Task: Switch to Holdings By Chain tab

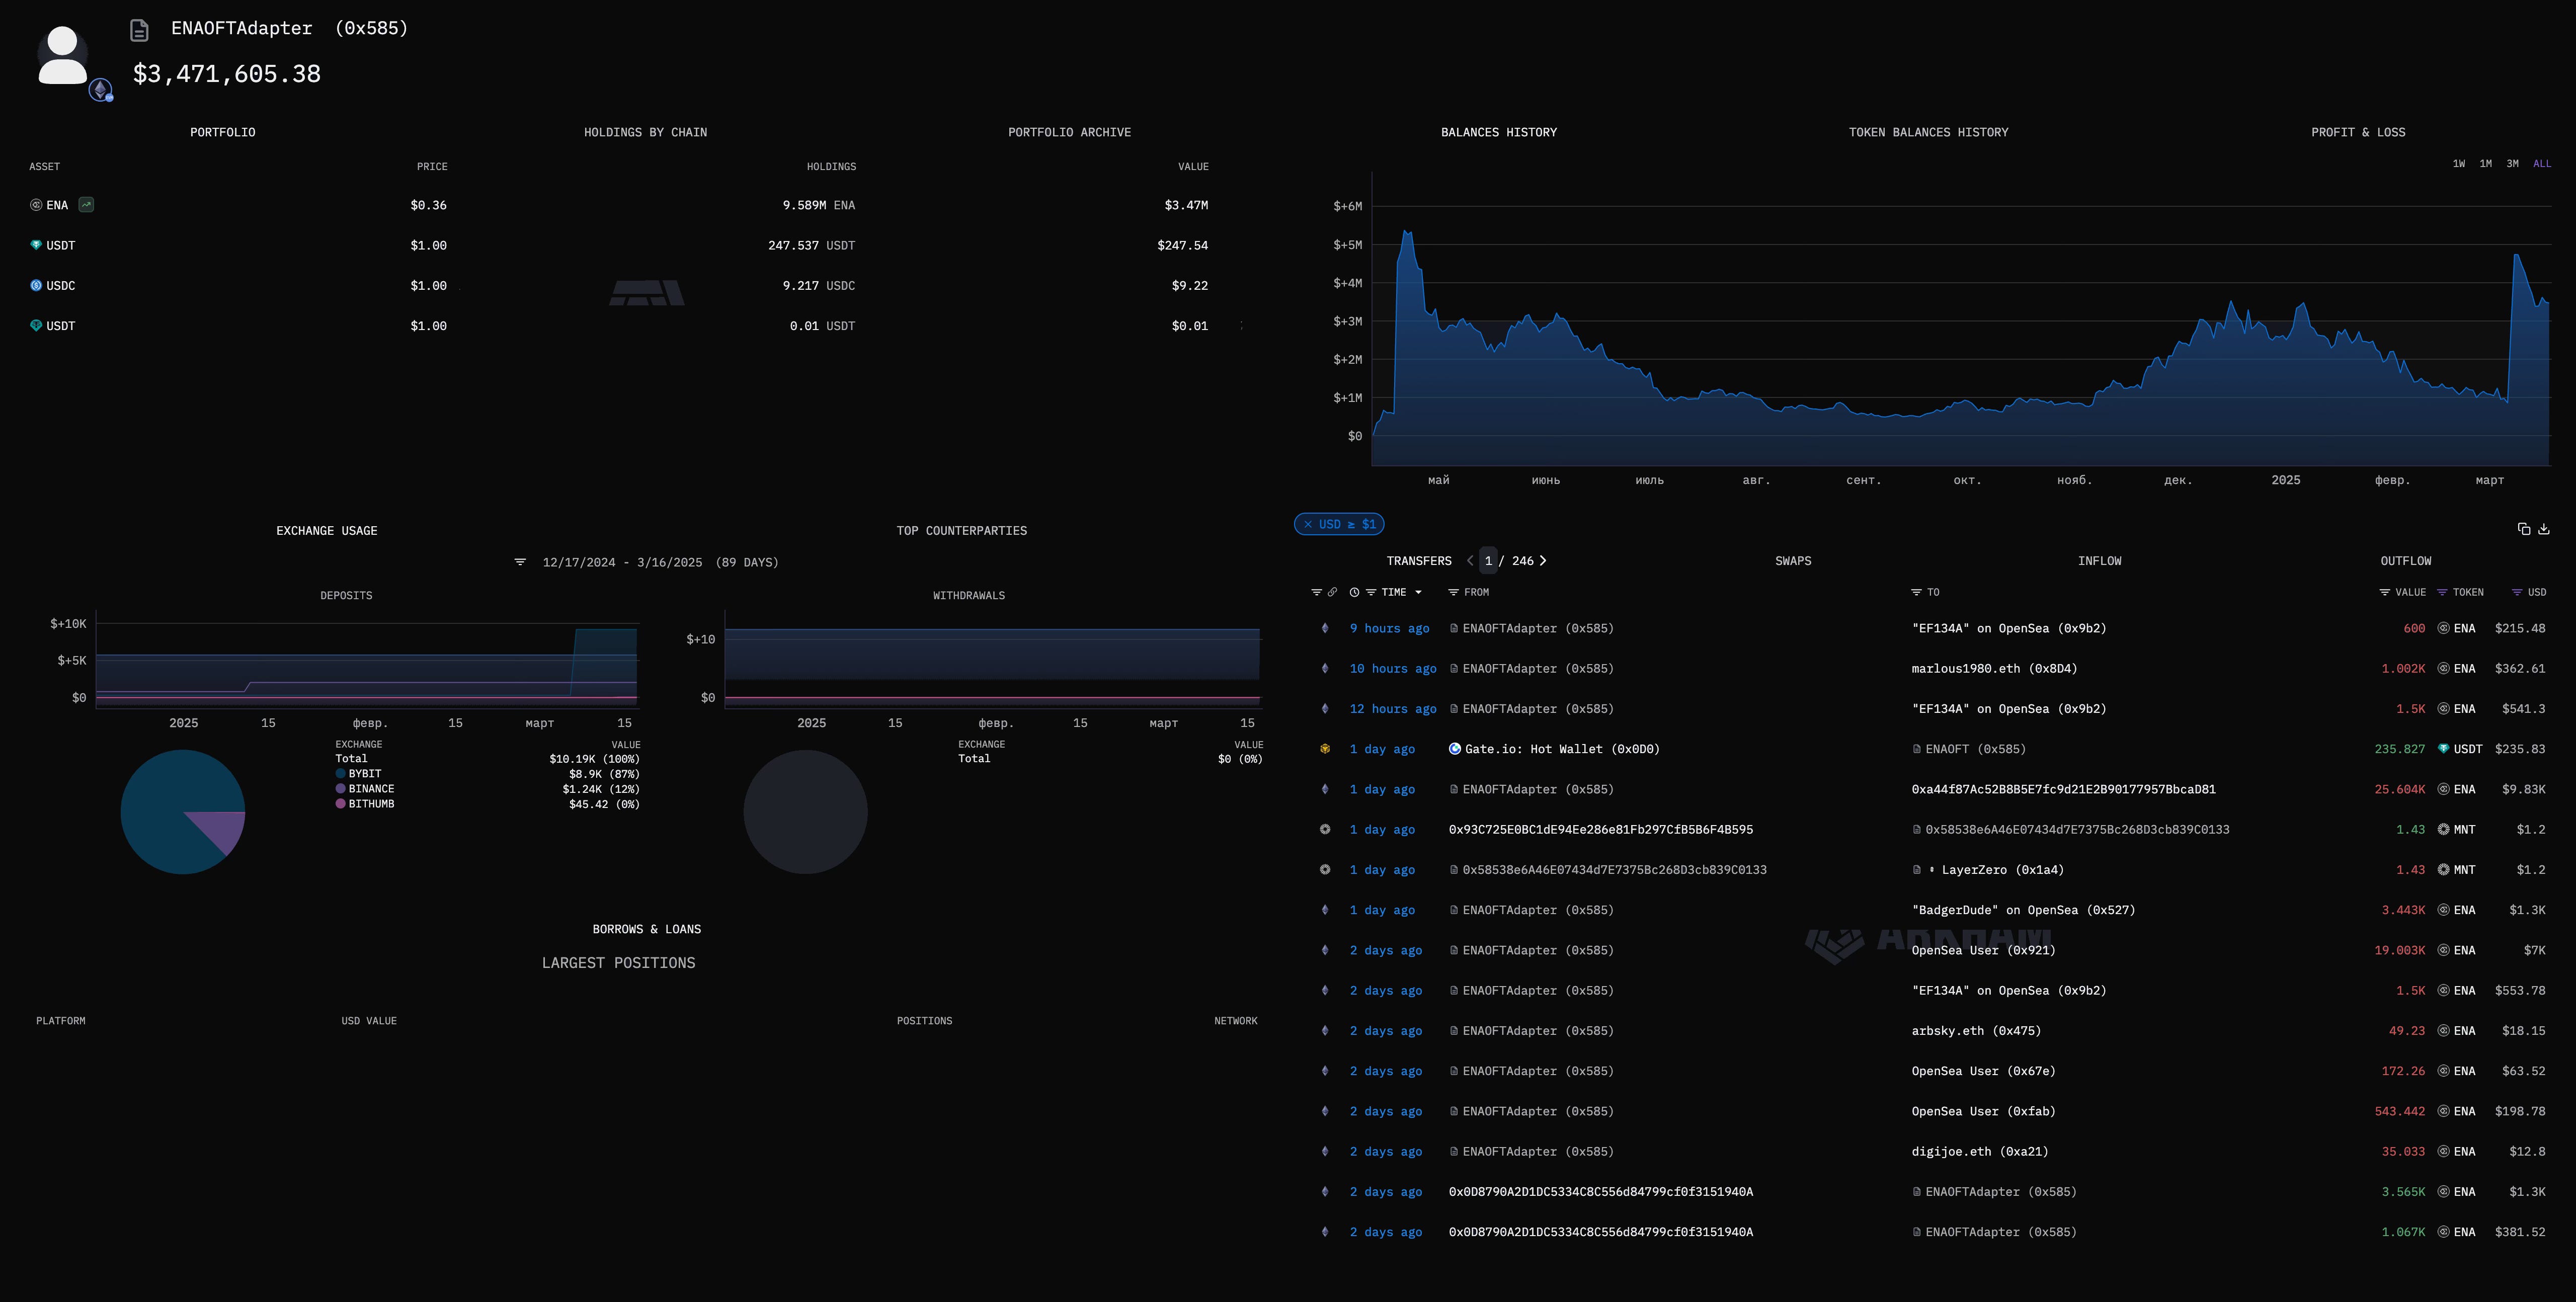Action: click(x=645, y=132)
